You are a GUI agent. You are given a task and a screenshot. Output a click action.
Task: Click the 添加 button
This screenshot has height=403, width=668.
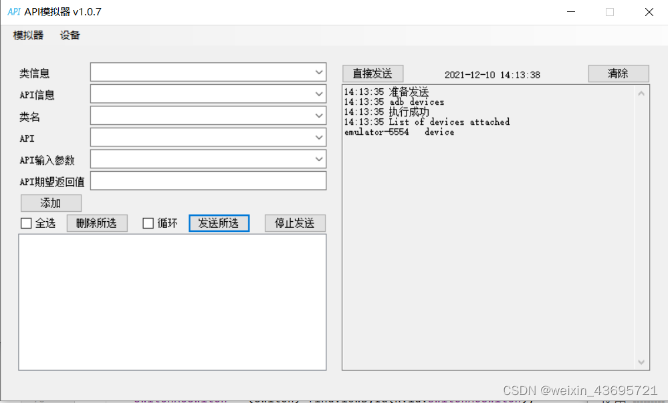(51, 203)
